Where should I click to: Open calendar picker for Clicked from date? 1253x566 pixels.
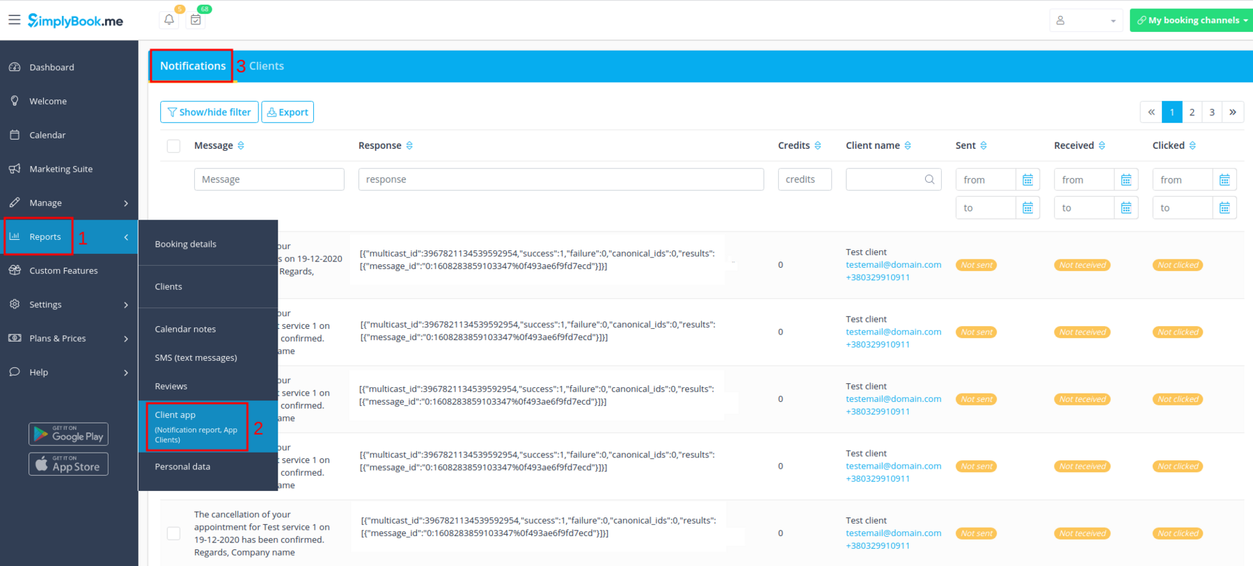pyautogui.click(x=1224, y=180)
